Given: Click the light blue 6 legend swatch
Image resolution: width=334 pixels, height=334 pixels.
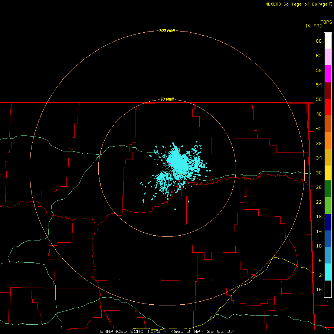Looking at the screenshot, I should [x=328, y=255].
